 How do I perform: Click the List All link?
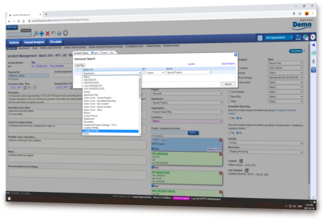(191, 64)
